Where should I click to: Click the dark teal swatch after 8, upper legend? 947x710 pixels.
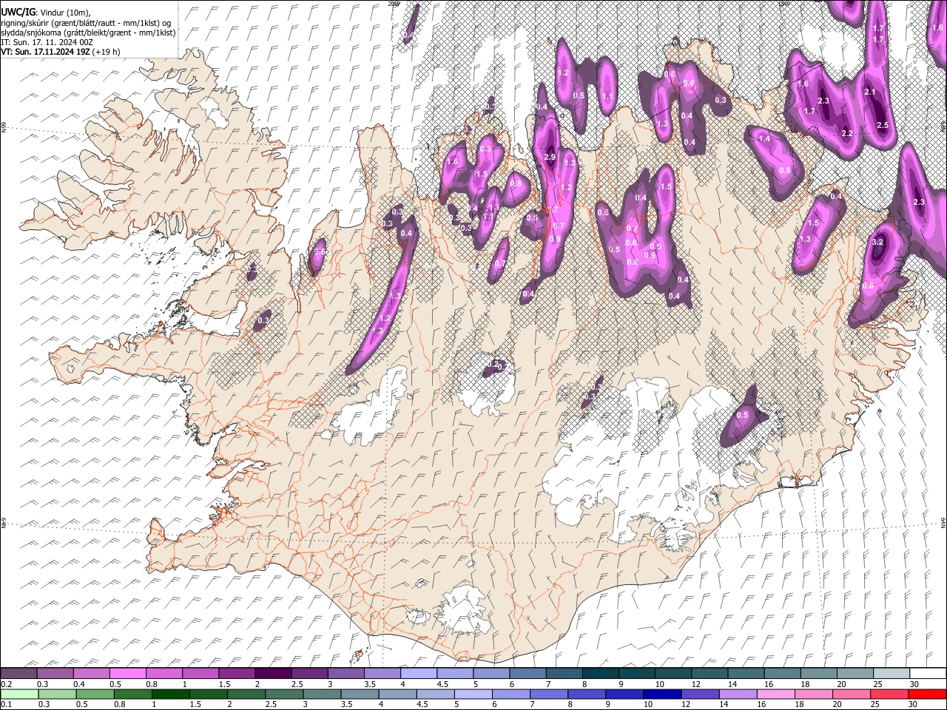[x=601, y=674]
